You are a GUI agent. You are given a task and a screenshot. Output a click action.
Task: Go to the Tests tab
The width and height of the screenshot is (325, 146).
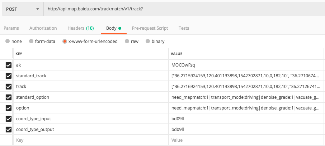click(x=184, y=28)
